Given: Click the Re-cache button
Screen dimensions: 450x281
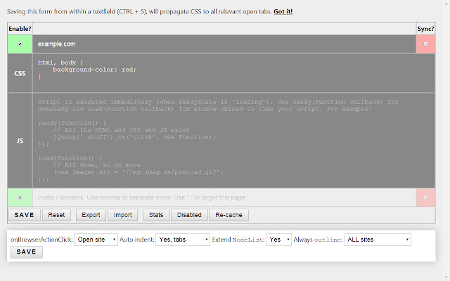Looking at the screenshot, I should click(229, 215).
